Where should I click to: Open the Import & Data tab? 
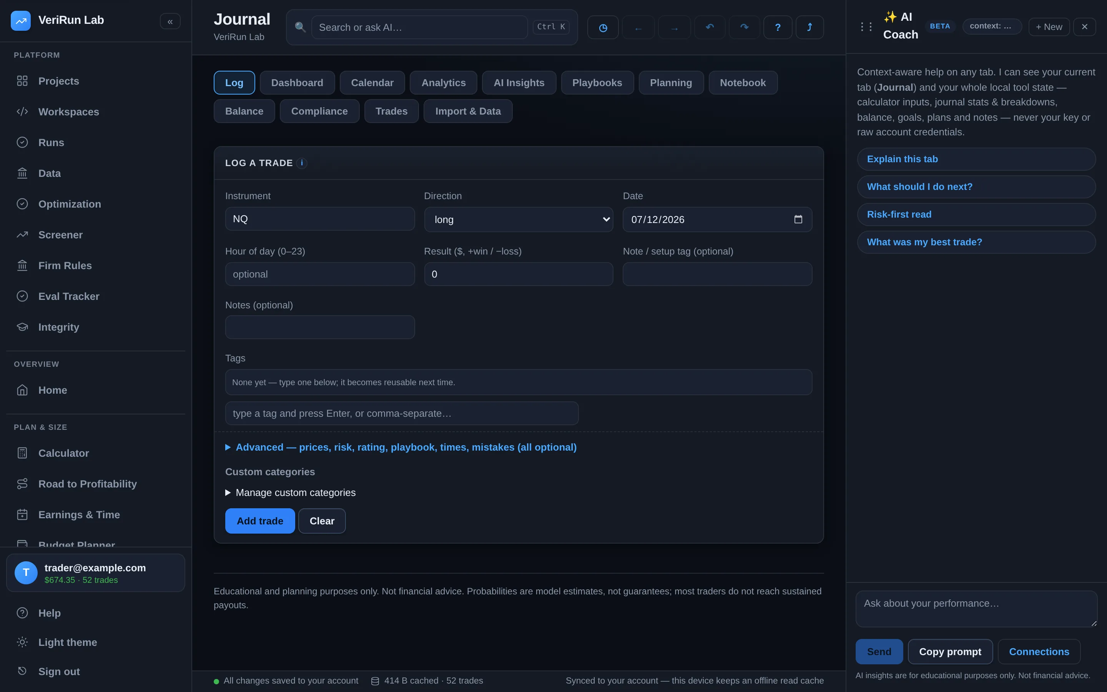[x=468, y=111]
